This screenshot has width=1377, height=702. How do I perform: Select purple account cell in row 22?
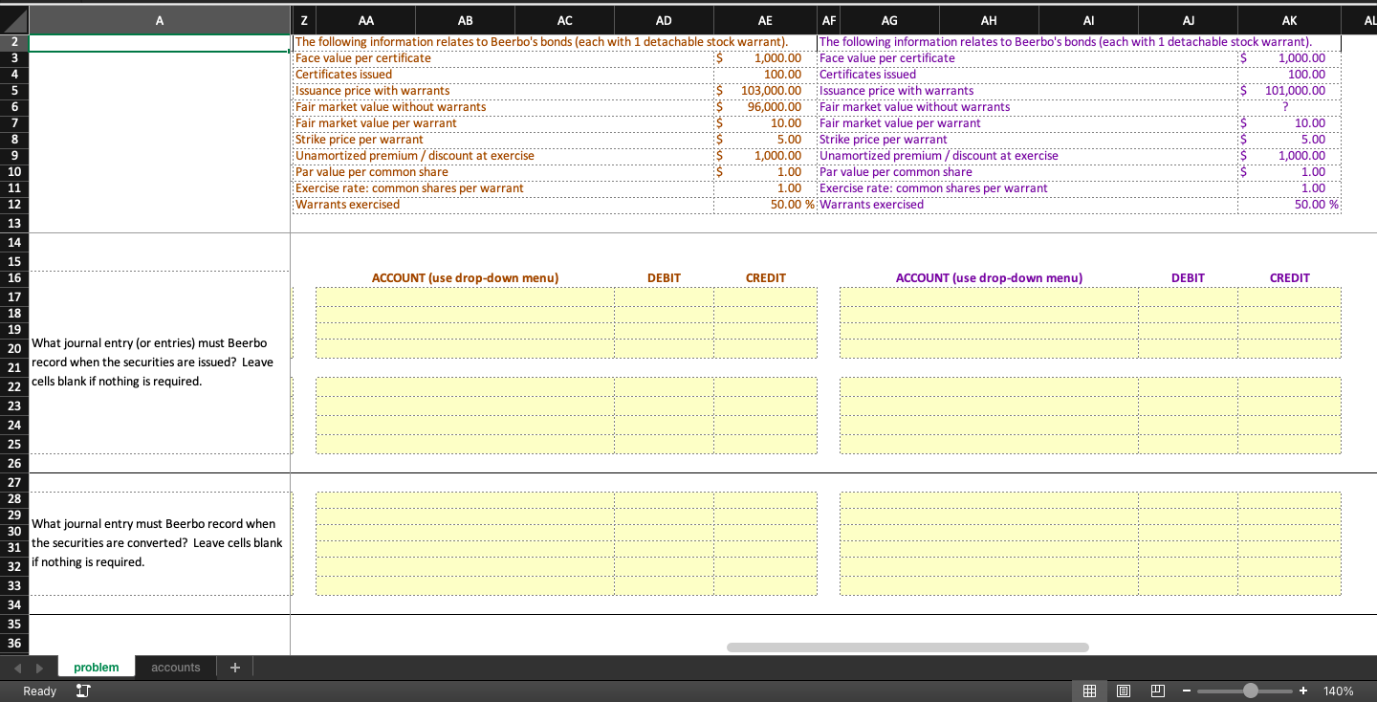pyautogui.click(x=989, y=385)
